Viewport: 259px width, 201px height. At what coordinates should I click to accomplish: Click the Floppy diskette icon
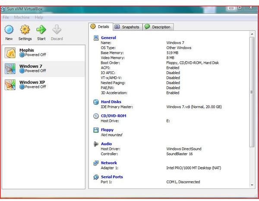click(96, 130)
